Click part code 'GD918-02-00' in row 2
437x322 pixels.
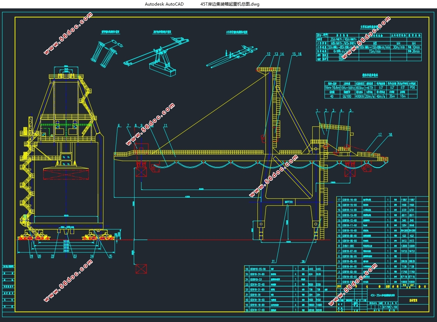pos(350,276)
